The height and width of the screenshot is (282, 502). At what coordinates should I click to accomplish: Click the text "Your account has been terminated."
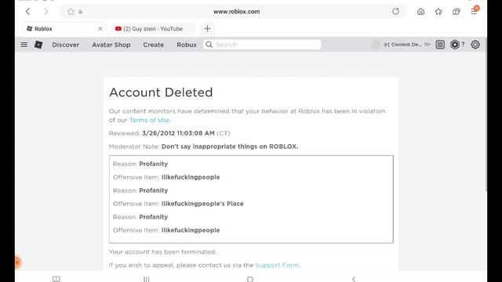click(x=162, y=252)
